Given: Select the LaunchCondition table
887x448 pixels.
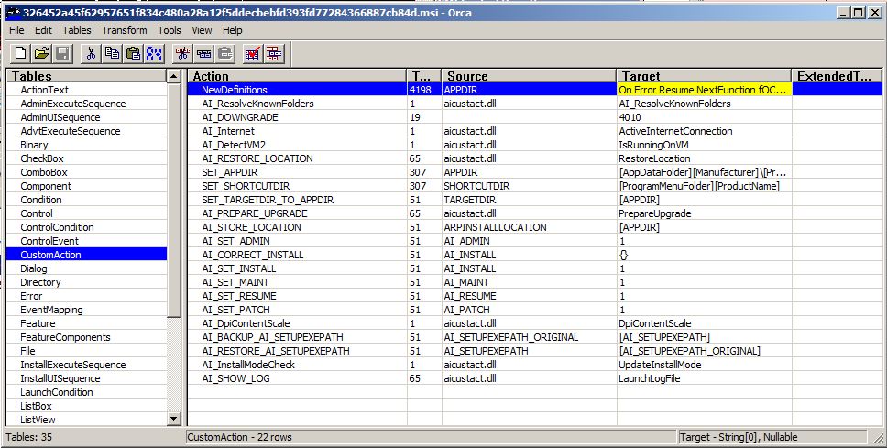Looking at the screenshot, I should tap(57, 392).
